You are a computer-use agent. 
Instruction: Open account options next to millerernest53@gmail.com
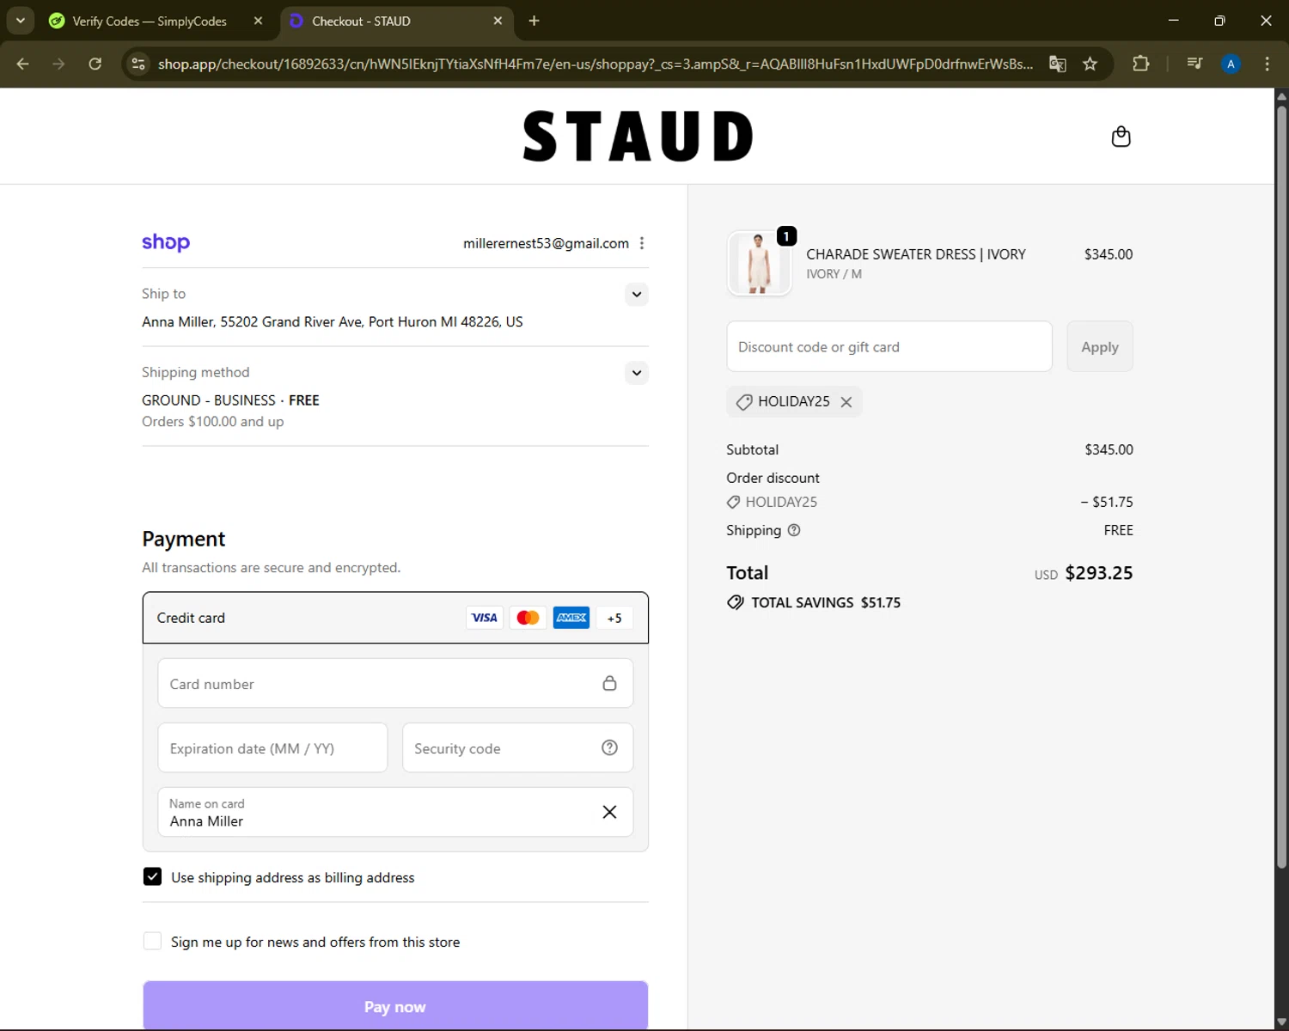[x=642, y=243]
